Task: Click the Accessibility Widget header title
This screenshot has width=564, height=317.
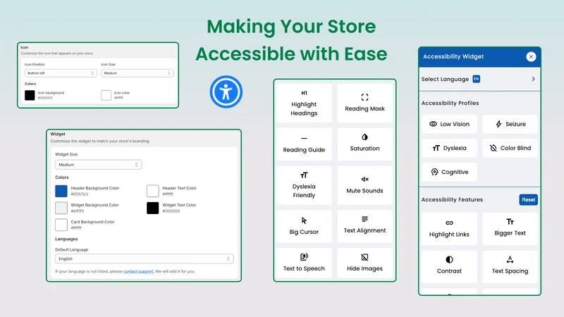Action: click(453, 57)
